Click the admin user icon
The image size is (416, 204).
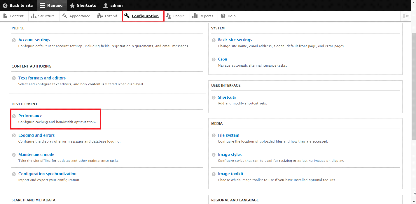coord(106,6)
